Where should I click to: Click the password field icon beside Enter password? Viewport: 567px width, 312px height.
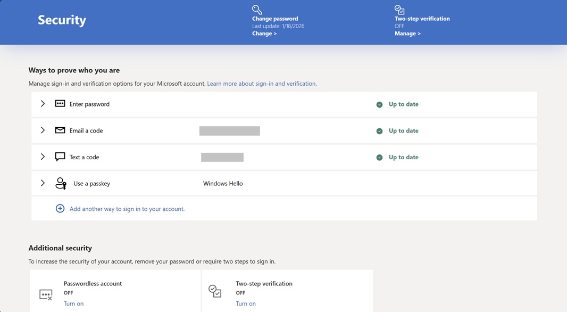[x=60, y=104]
